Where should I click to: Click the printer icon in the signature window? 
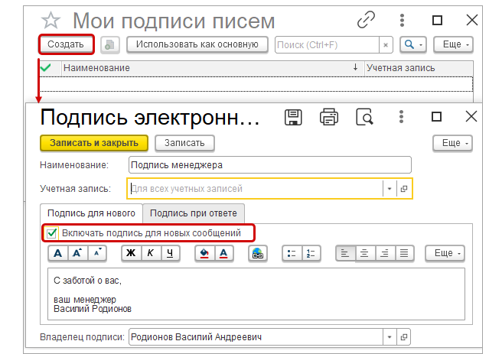329,117
